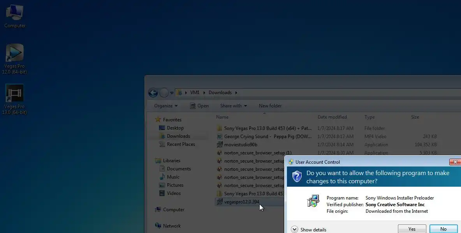This screenshot has width=461, height=233.
Task: Click the vegaspro12.0.394 file icon
Action: (219, 202)
